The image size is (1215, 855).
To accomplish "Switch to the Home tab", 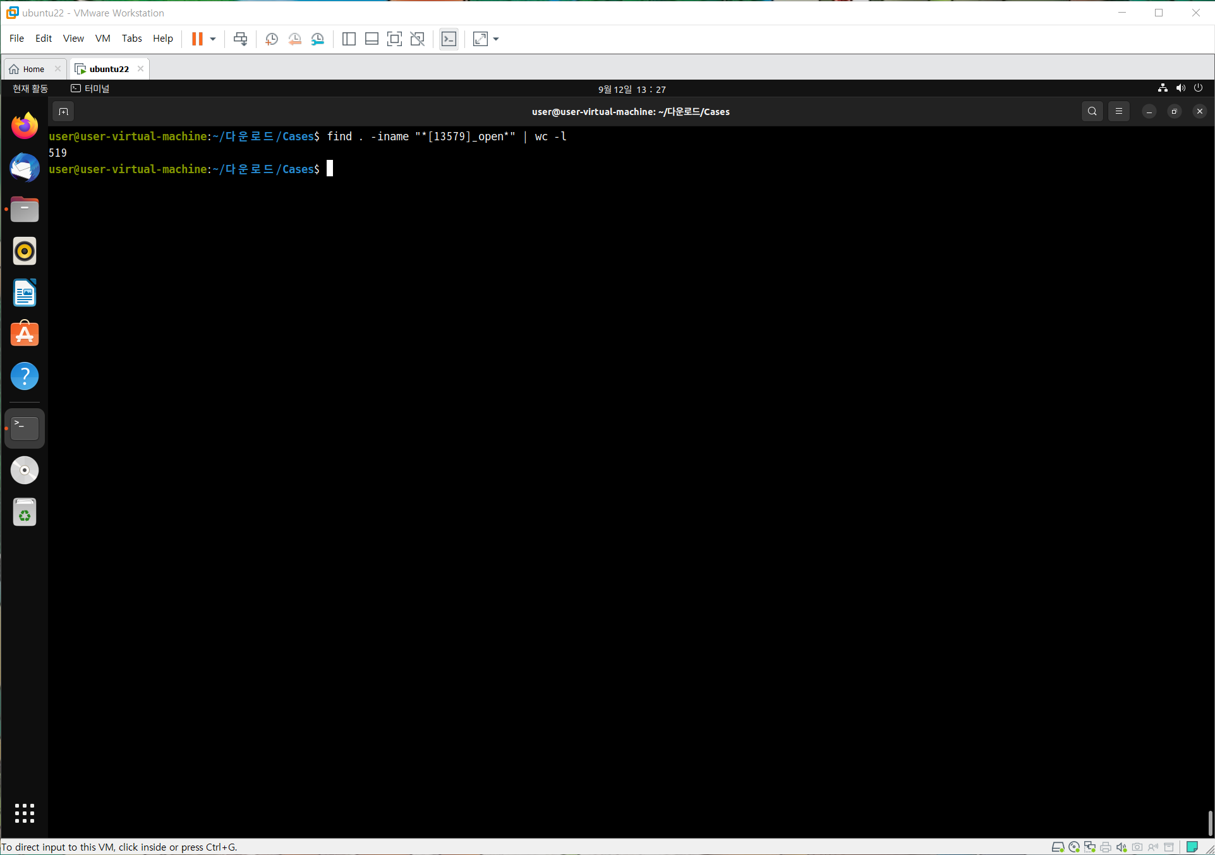I will [33, 69].
